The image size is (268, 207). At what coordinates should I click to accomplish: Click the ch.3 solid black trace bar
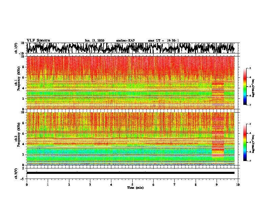click(x=130, y=173)
